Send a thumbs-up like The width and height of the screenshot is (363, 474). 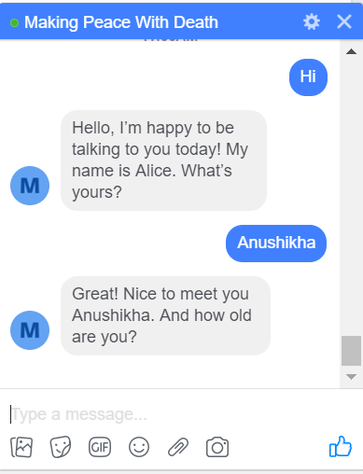341,446
